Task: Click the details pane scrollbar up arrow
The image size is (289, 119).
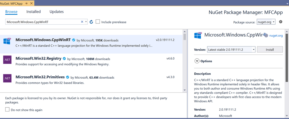Action: (x=287, y=31)
